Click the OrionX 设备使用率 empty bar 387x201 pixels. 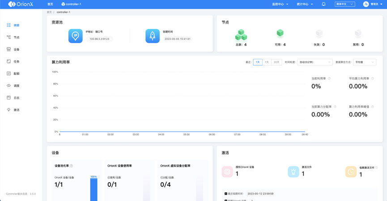tap(147, 188)
